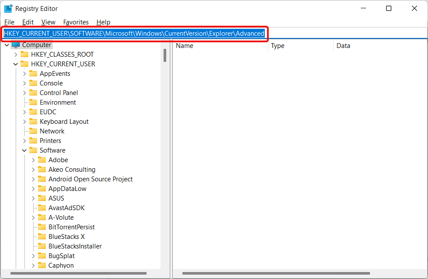The image size is (428, 279).
Task: Expand the BugSplat key chevron
Action: (33, 256)
